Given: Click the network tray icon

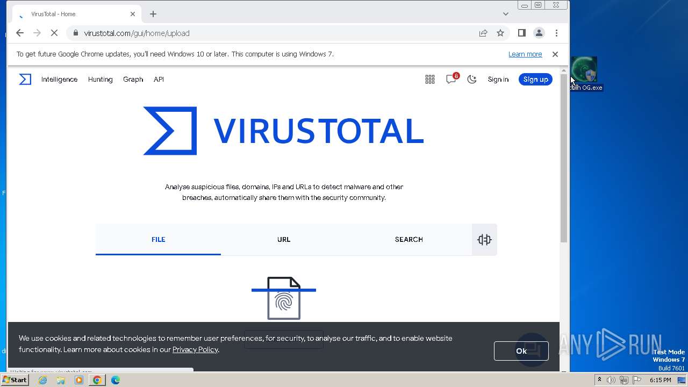Looking at the screenshot, I should tap(623, 380).
